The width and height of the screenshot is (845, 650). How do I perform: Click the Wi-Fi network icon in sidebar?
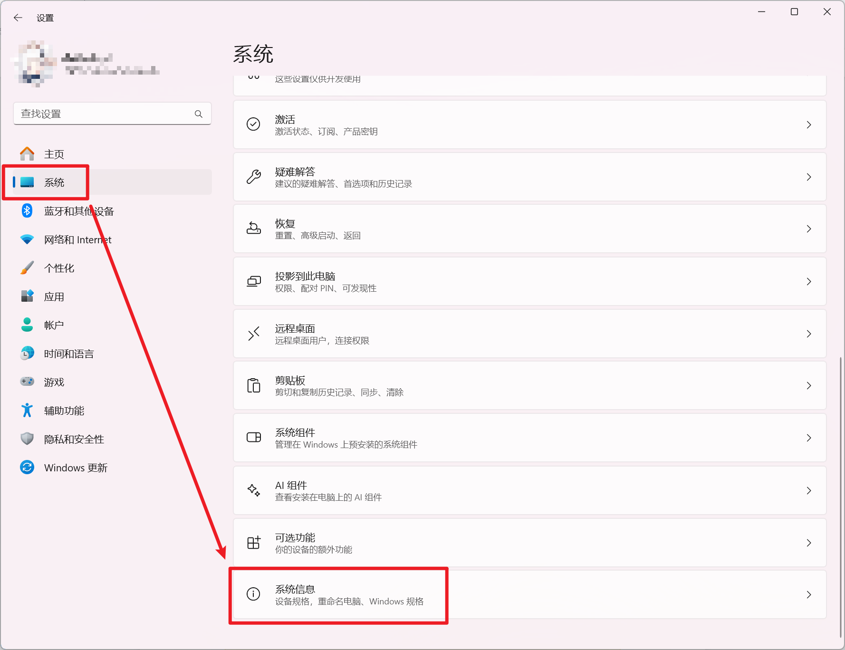[x=27, y=239]
